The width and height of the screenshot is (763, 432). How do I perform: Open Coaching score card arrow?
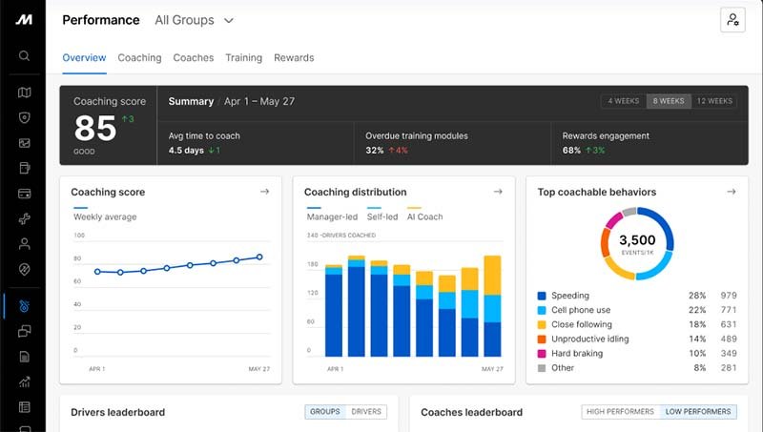click(x=264, y=192)
